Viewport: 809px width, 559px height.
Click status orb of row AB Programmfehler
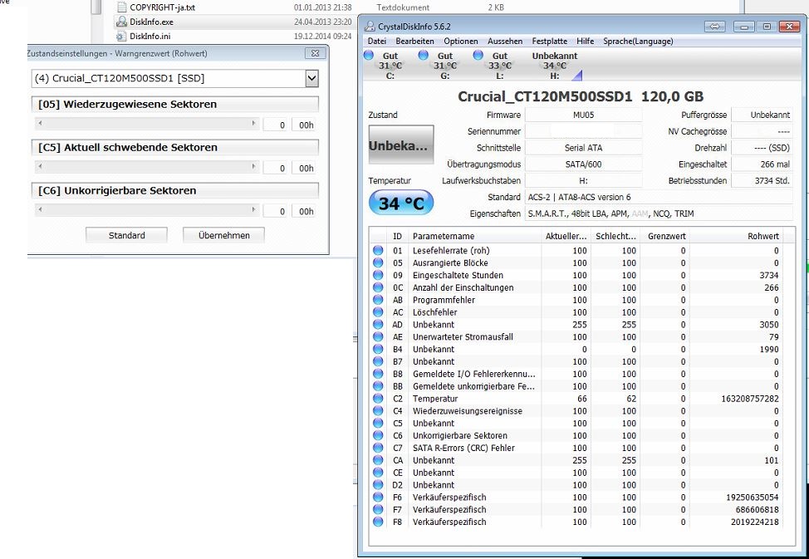click(378, 300)
